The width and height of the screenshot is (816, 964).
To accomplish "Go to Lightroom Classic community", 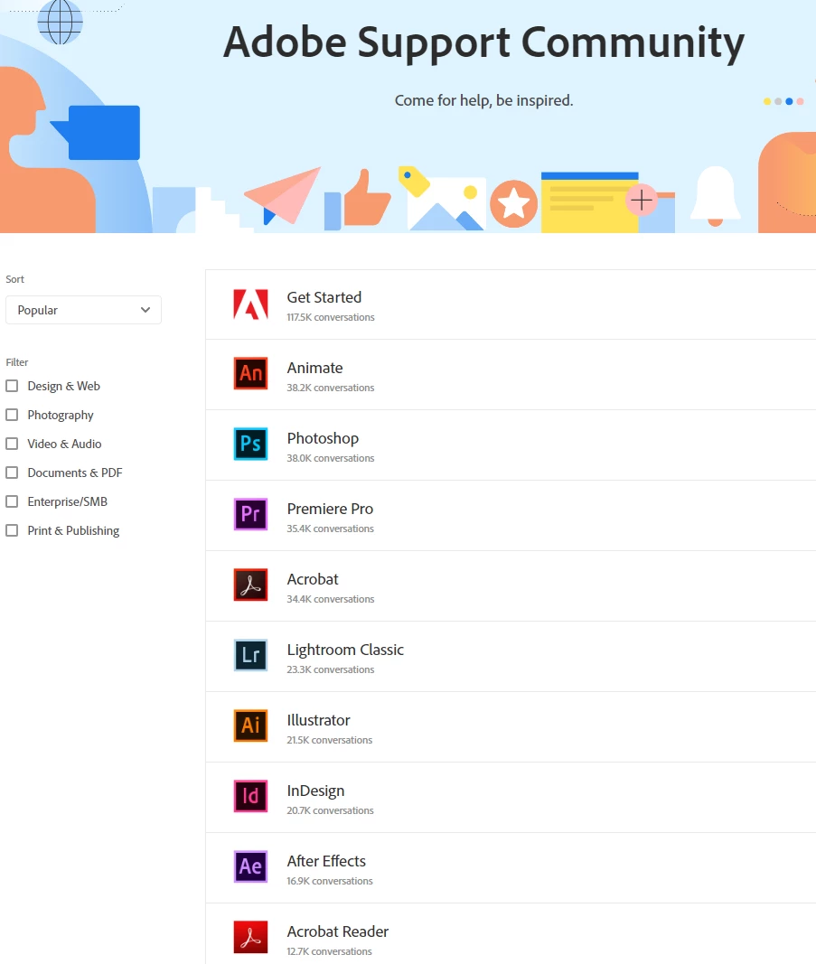I will [x=345, y=650].
